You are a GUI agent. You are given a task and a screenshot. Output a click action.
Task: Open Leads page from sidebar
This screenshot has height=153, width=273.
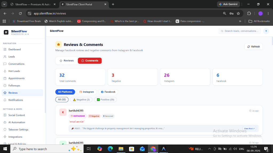22,57
